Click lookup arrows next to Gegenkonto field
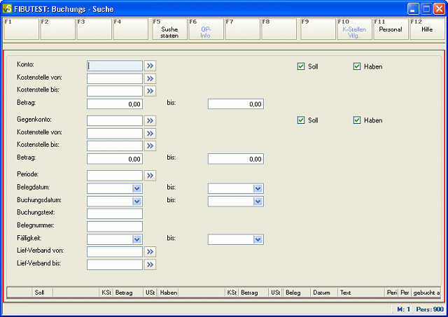This screenshot has height=317, width=448. [150, 121]
